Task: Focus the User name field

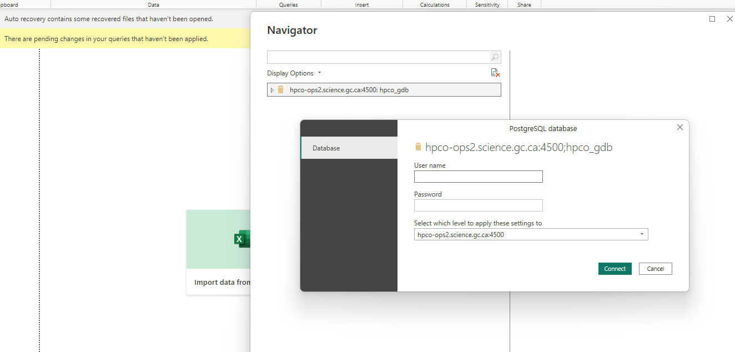Action: 478,177
